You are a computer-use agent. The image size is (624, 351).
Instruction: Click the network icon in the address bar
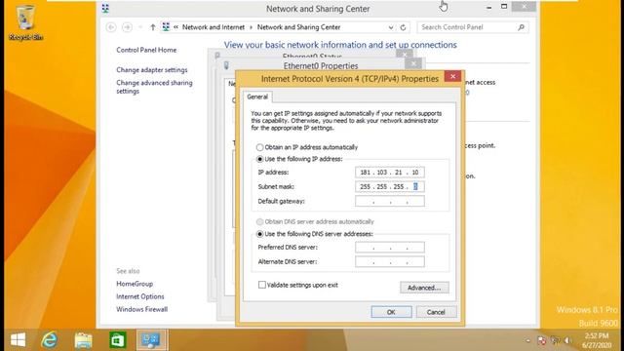pos(166,27)
